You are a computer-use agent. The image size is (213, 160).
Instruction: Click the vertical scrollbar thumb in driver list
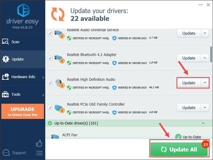pos(211,54)
